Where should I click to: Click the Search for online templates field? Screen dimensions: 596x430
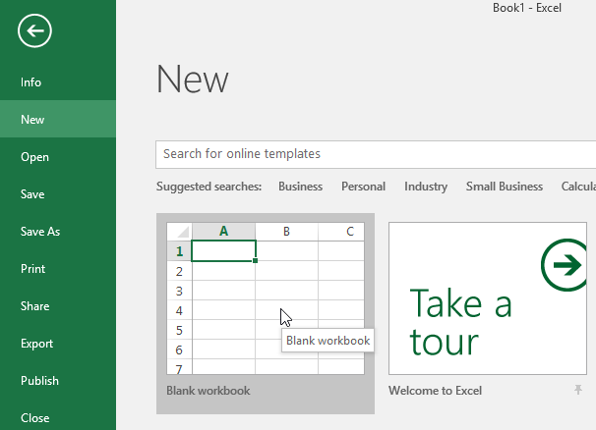[x=374, y=154]
